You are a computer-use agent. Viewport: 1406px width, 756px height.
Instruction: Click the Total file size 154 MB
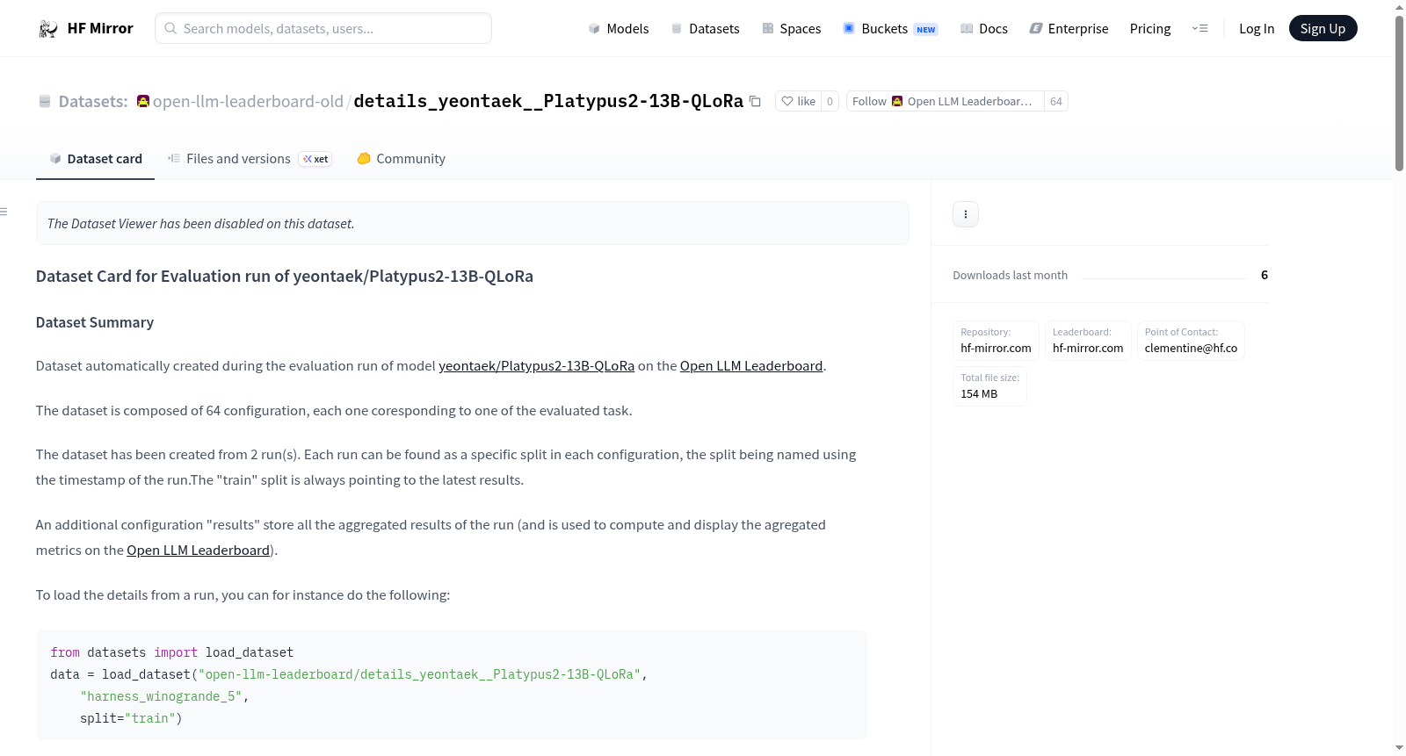989,386
